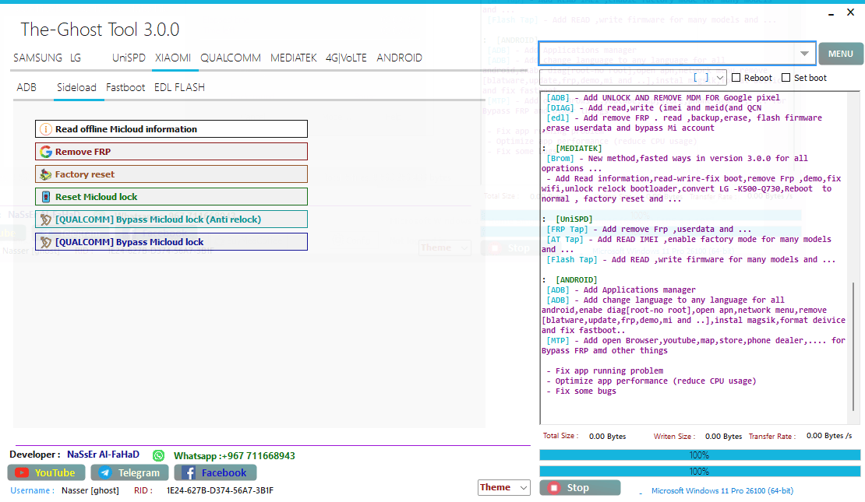Switch to the QUALCOMM tab
The height and width of the screenshot is (502, 865).
coord(230,58)
